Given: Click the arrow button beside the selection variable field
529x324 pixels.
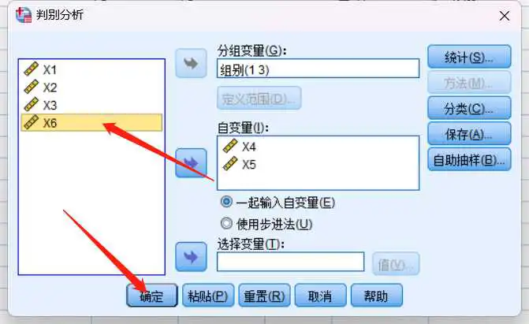Looking at the screenshot, I should [x=191, y=257].
